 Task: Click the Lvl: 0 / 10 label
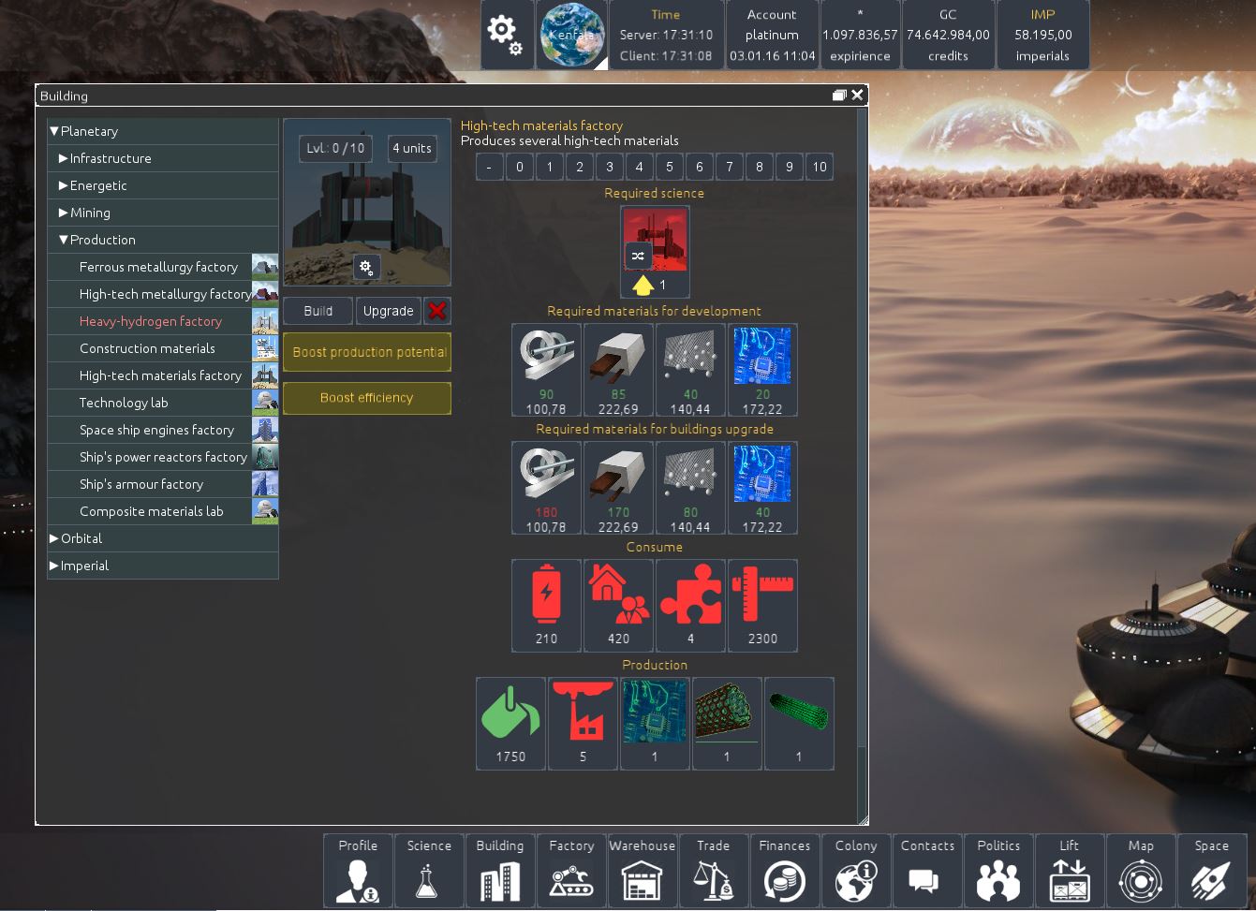(x=335, y=148)
